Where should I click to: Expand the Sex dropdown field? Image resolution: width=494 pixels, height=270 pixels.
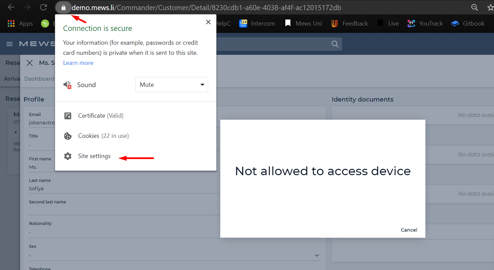pyautogui.click(x=317, y=256)
